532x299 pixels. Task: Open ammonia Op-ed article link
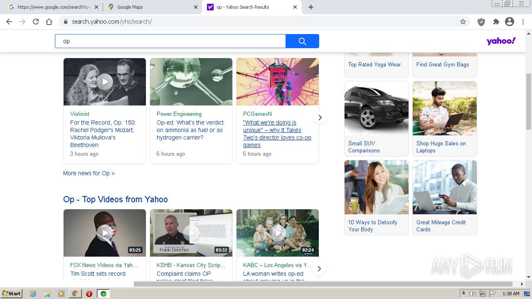(x=190, y=130)
